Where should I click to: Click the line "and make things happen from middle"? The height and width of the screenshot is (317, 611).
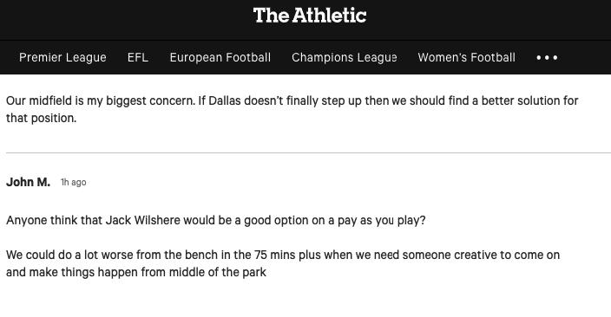point(136,272)
